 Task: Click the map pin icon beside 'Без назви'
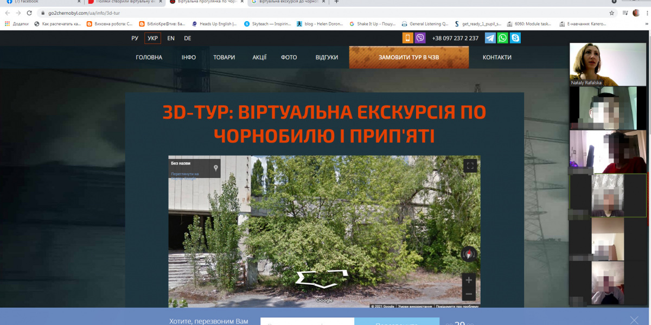215,168
